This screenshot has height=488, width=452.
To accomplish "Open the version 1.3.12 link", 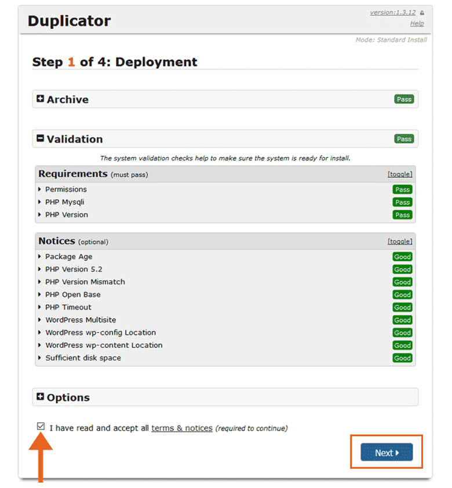I will coord(392,12).
